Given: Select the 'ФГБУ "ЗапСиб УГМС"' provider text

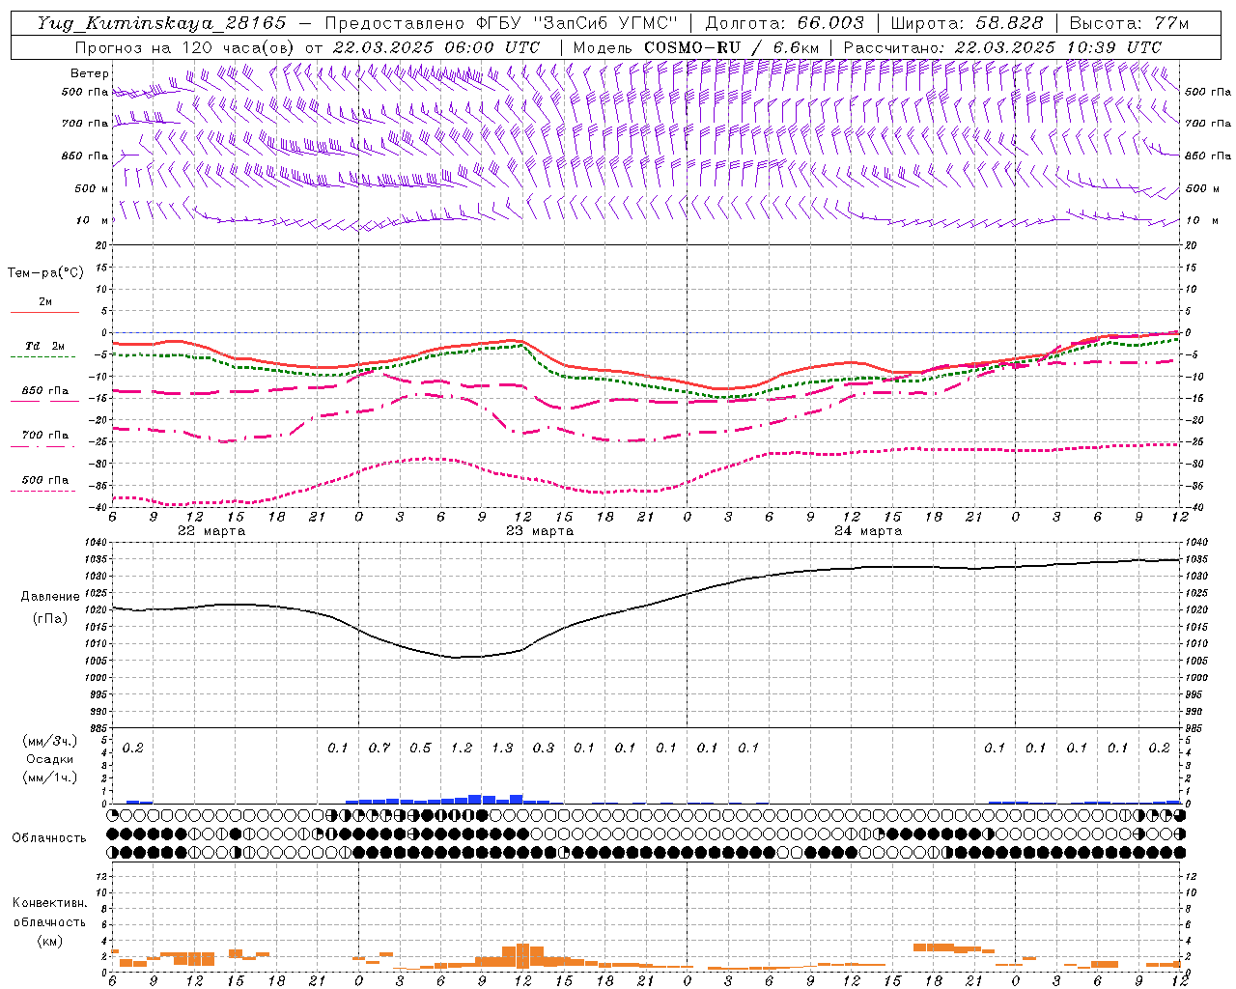Looking at the screenshot, I should [577, 23].
